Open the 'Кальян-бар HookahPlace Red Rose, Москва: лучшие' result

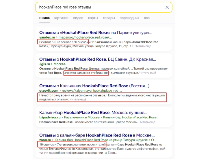point(93,113)
